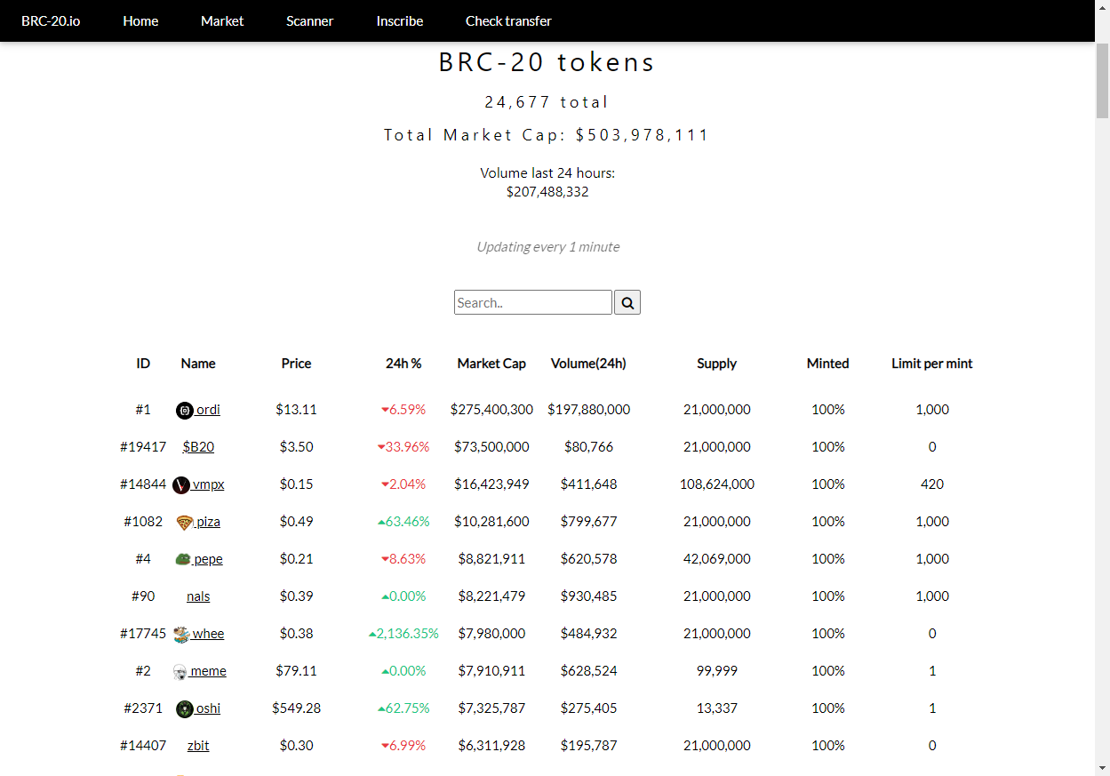
Task: Click the BRC-20.io site logo
Action: (51, 20)
